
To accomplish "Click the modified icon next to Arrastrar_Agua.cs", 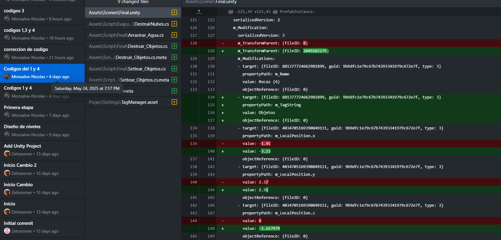I will [x=174, y=35].
